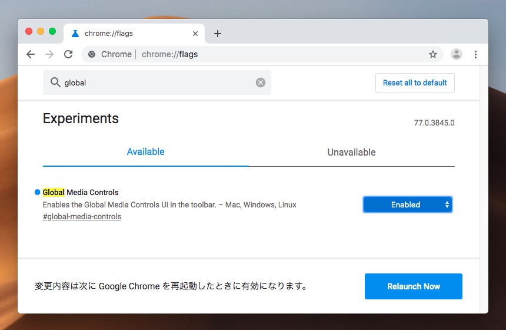Open the user profile avatar

[x=457, y=54]
